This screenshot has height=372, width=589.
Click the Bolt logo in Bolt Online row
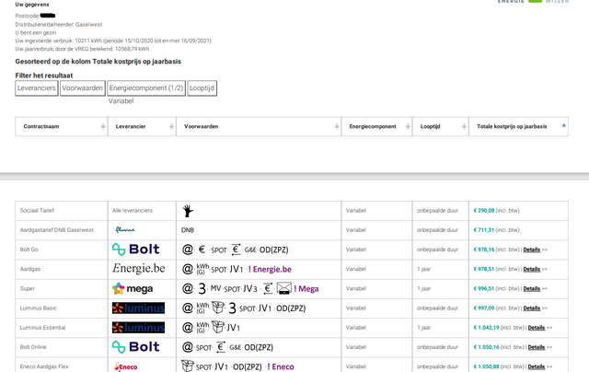click(135, 347)
